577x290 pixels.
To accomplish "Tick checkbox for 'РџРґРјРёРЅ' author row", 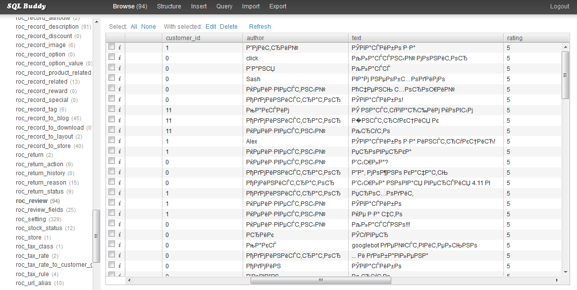I will point(111,265).
